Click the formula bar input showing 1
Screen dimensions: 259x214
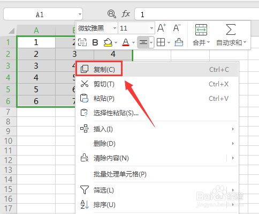pos(197,14)
